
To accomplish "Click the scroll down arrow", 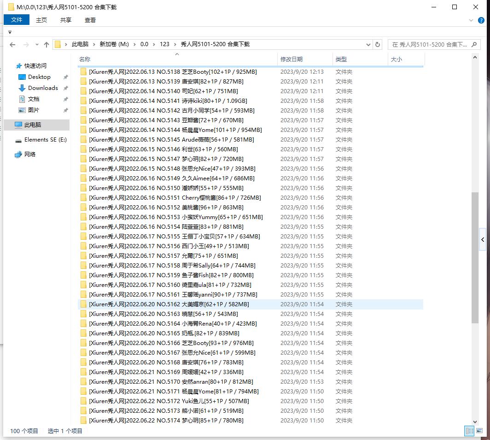I will tap(475, 422).
